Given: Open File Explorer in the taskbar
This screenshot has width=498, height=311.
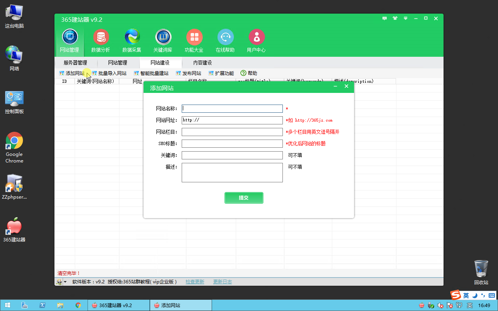Looking at the screenshot, I should 60,305.
